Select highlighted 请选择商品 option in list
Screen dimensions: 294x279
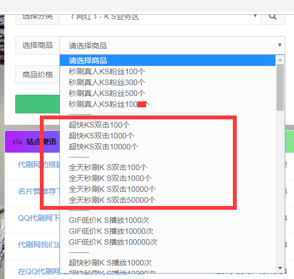click(167, 60)
